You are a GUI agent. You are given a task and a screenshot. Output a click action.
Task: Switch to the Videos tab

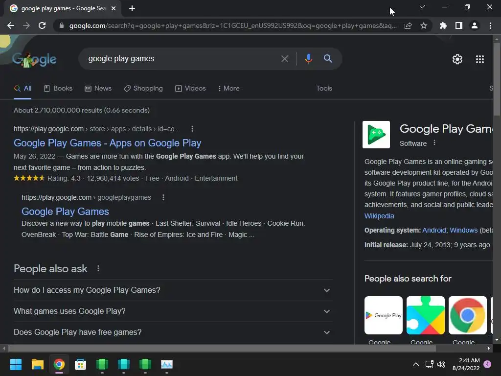coord(190,89)
